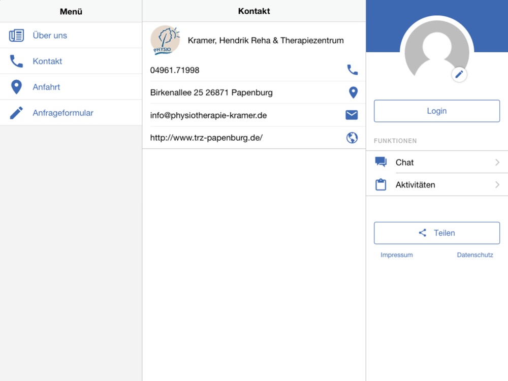Expand the Chat row chevron
The image size is (508, 381).
tap(497, 163)
